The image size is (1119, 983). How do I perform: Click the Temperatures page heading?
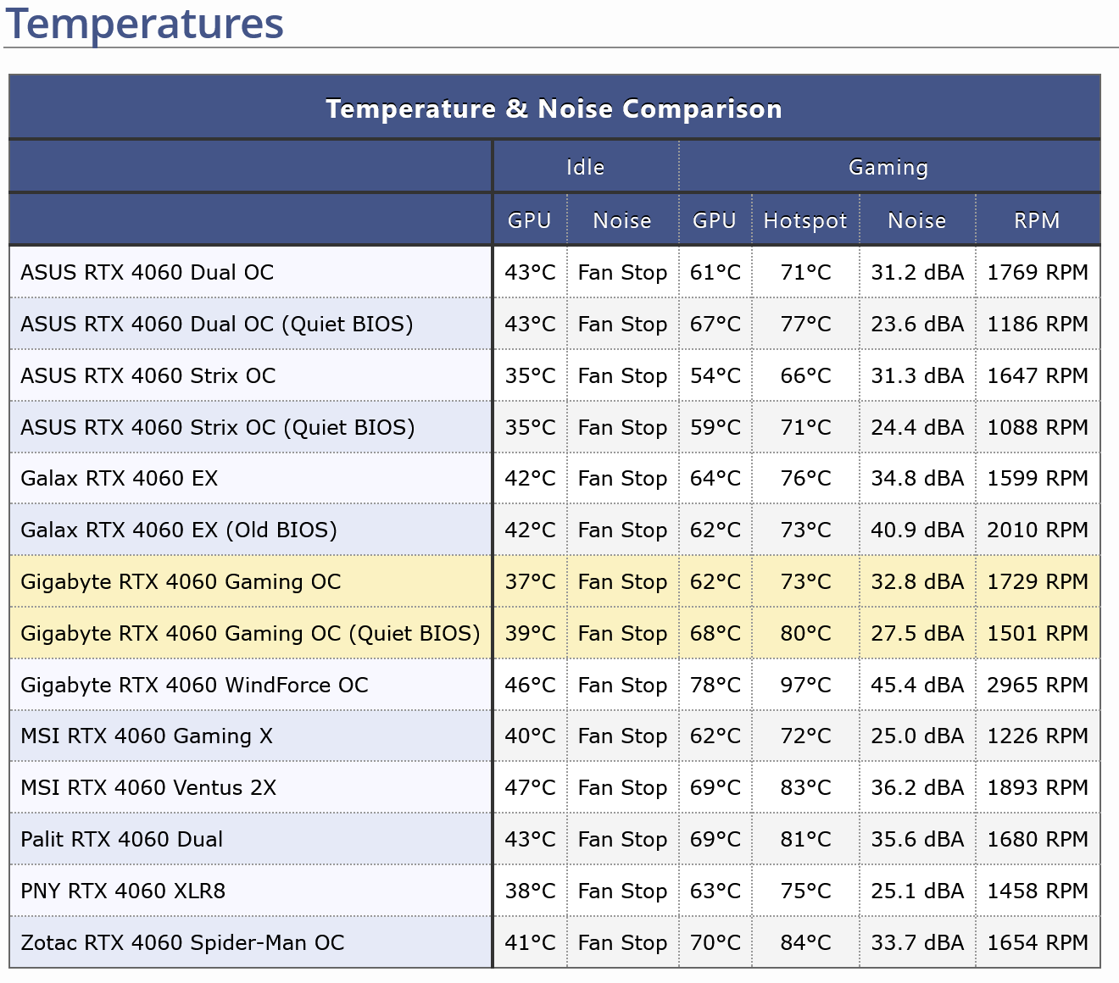pyautogui.click(x=145, y=23)
